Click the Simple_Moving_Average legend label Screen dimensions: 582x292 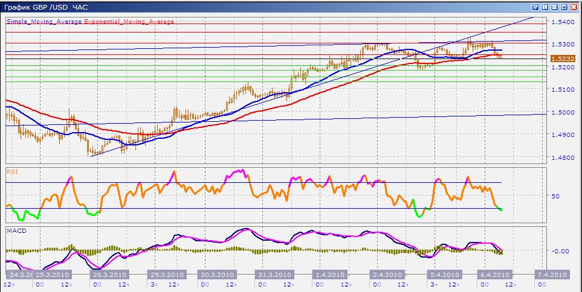pyautogui.click(x=44, y=21)
